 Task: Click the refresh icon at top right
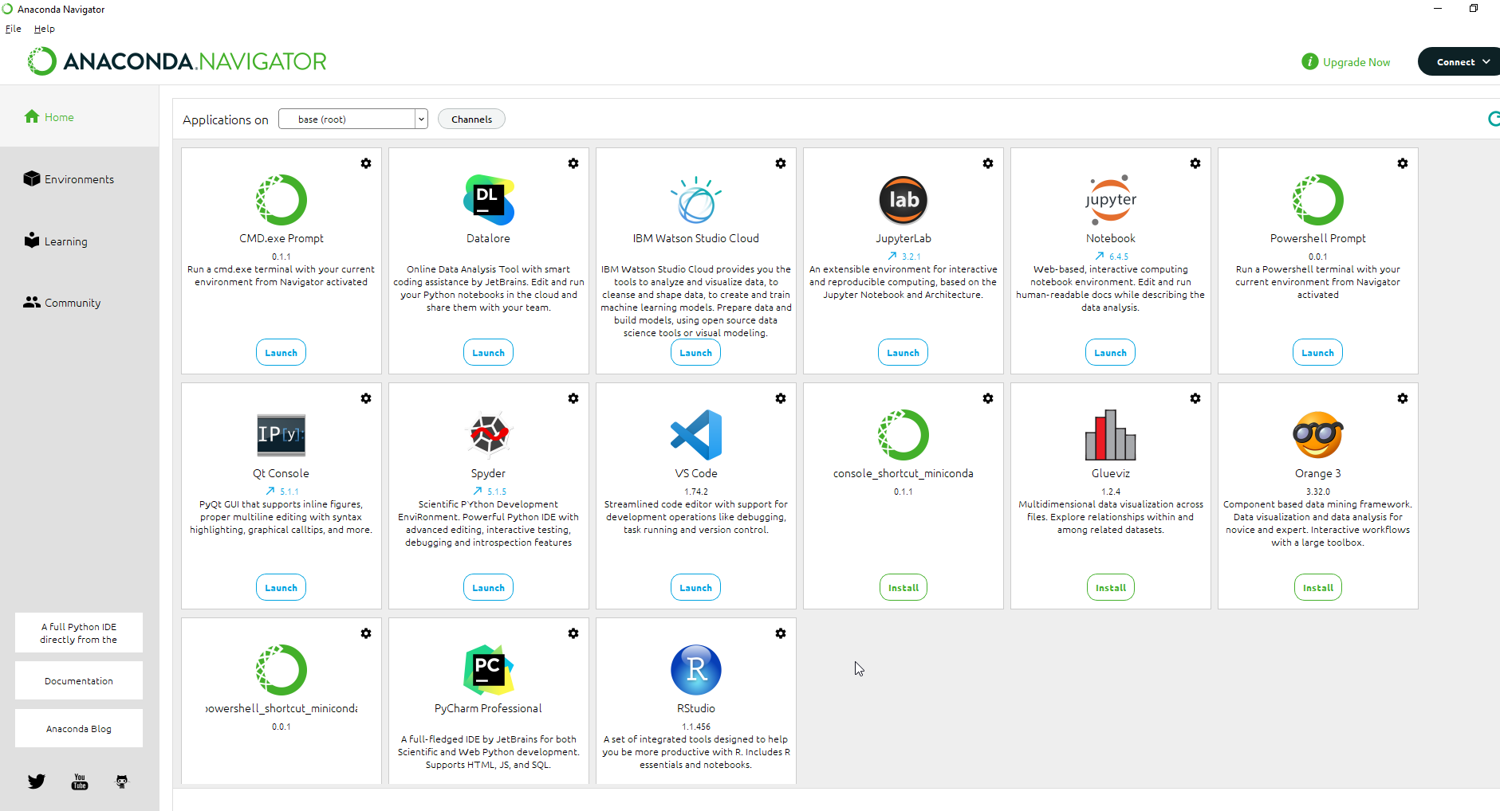1494,119
